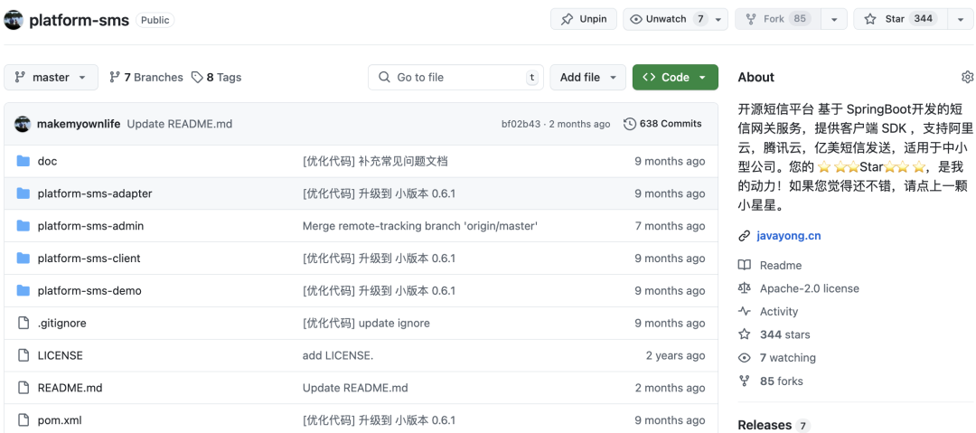Click the link chain icon beside javayong.cn
976x433 pixels.
[744, 236]
